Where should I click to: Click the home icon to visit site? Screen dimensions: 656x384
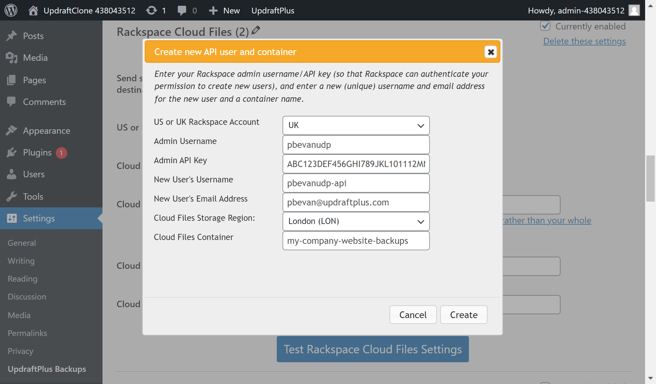point(33,10)
